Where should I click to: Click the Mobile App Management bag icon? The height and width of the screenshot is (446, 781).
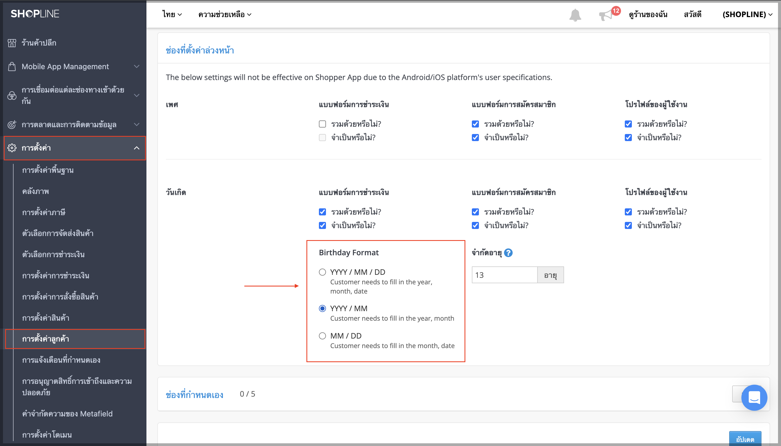click(12, 66)
